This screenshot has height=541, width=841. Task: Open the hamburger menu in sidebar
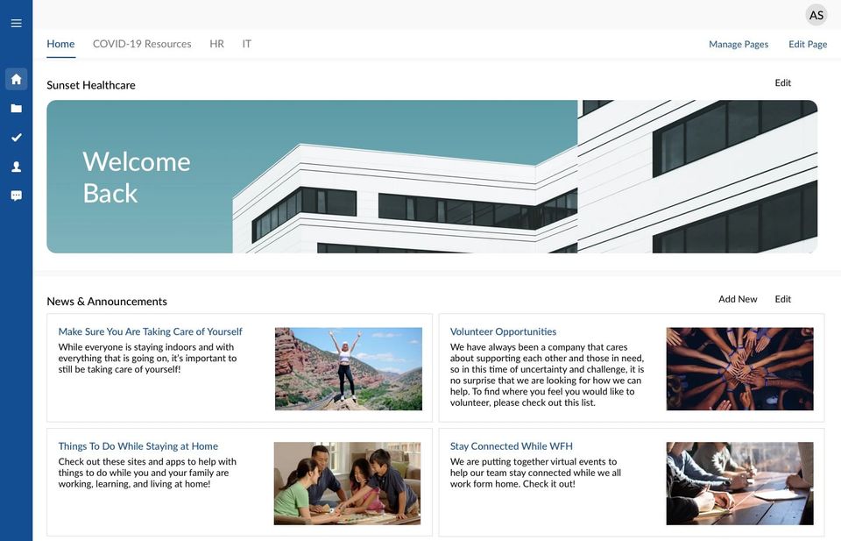(x=16, y=23)
